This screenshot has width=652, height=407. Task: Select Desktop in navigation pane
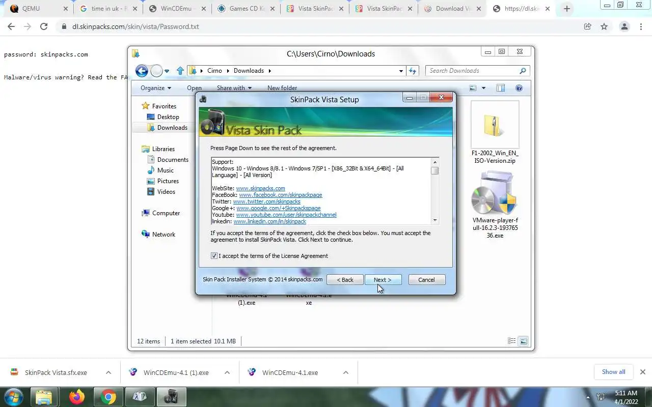pos(168,117)
